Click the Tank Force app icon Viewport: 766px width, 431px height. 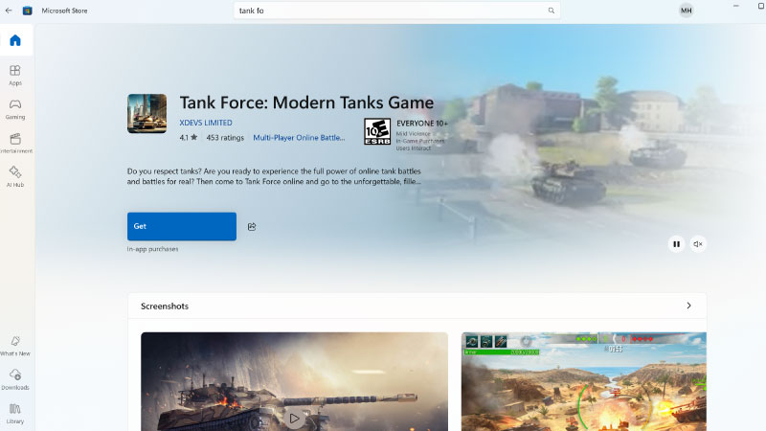pyautogui.click(x=147, y=113)
